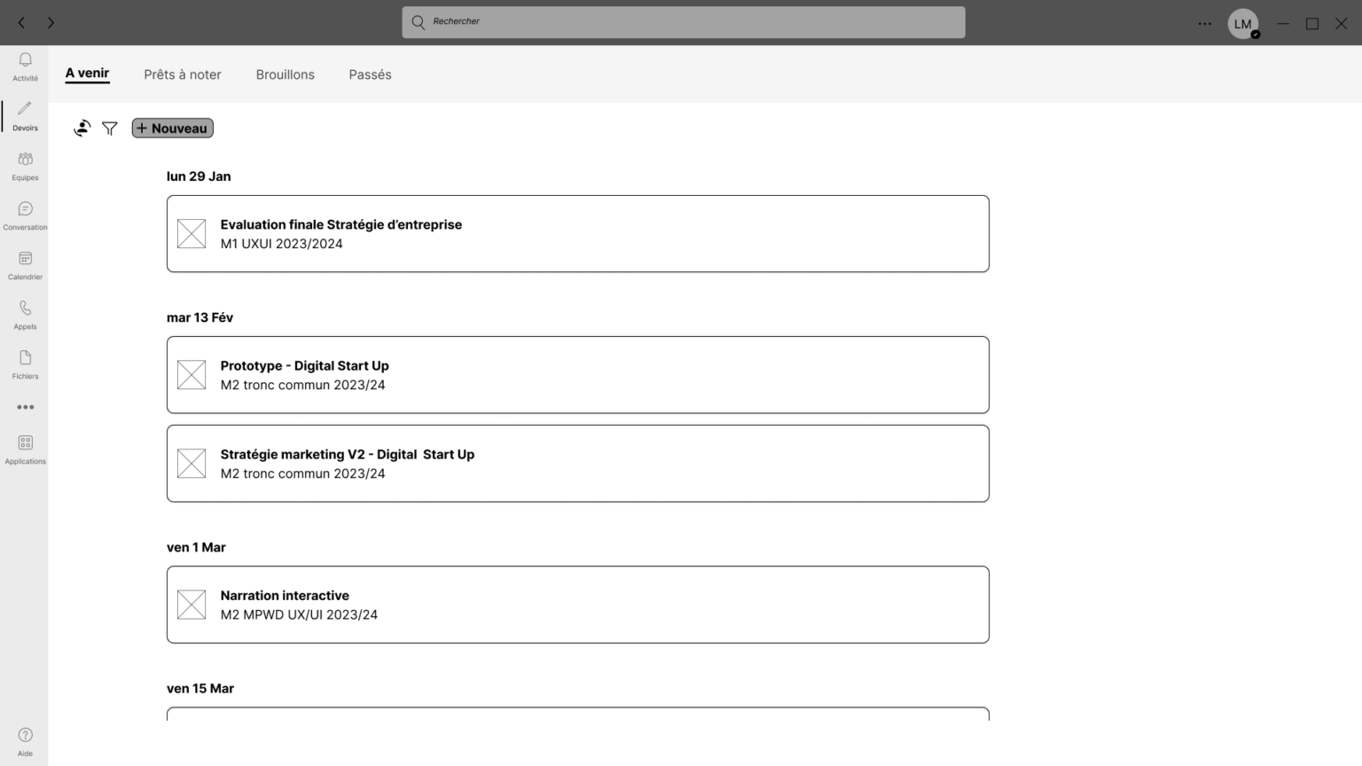The height and width of the screenshot is (766, 1362).
Task: Click the user sync icon beside filter
Action: pyautogui.click(x=82, y=129)
